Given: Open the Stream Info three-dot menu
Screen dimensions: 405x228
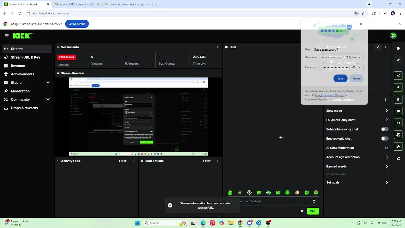Looking at the screenshot, I should coord(385,47).
